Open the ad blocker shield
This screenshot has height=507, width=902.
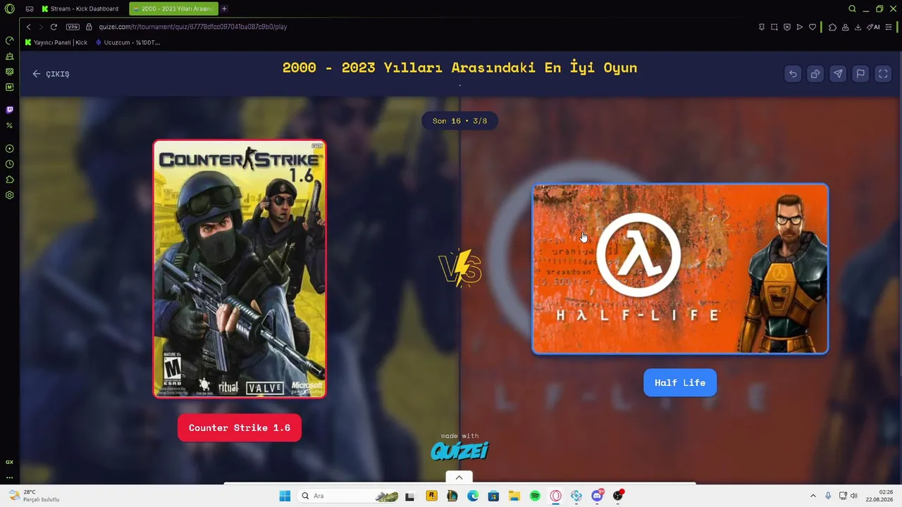[x=787, y=27]
